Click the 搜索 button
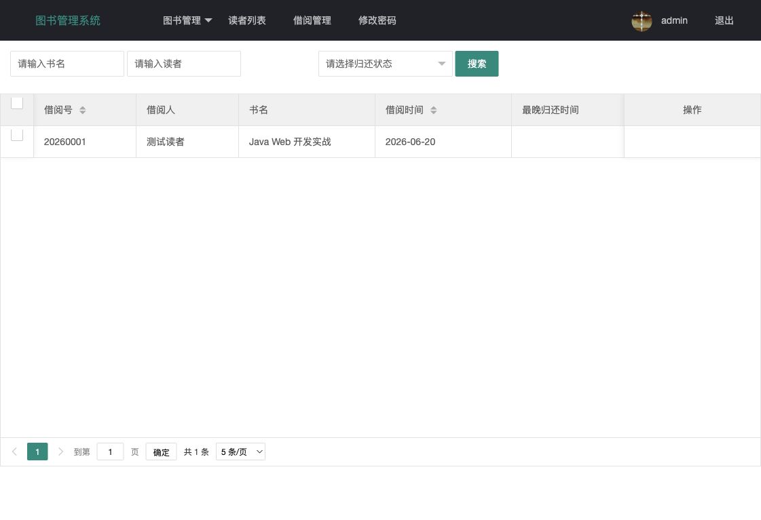This screenshot has height=520, width=761. pos(477,64)
